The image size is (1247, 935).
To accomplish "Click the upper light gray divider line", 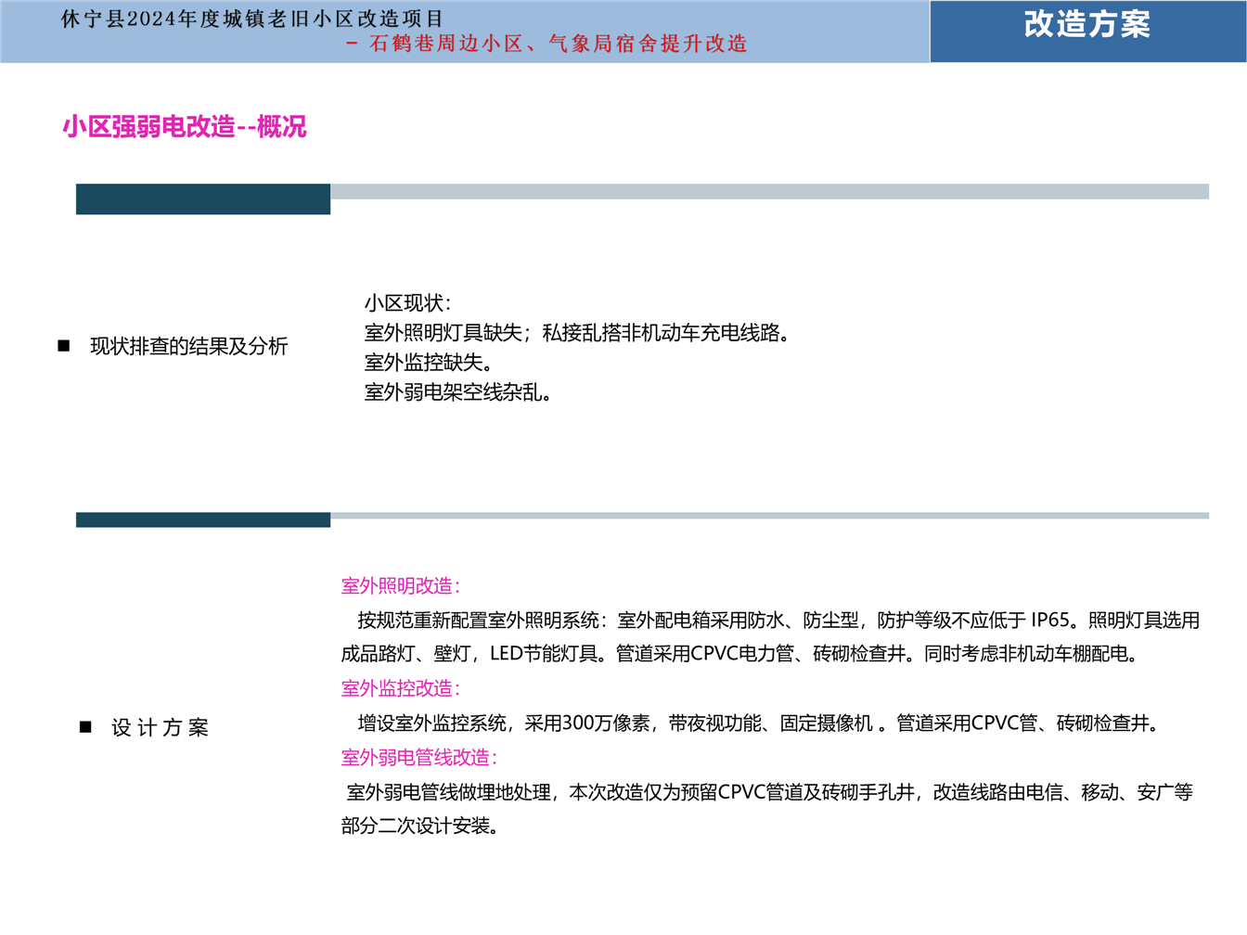I will [x=768, y=191].
